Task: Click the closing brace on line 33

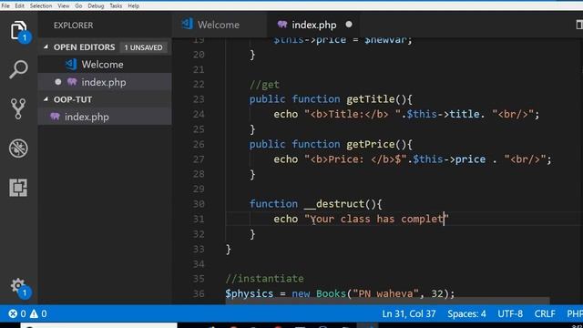Action: (x=229, y=249)
